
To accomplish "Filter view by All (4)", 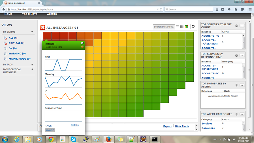I will 13,38.
